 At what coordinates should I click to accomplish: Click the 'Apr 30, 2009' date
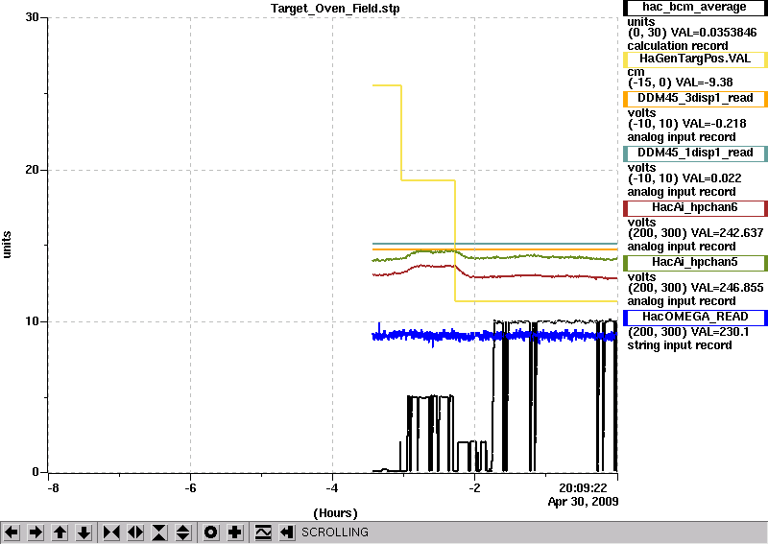[x=583, y=502]
